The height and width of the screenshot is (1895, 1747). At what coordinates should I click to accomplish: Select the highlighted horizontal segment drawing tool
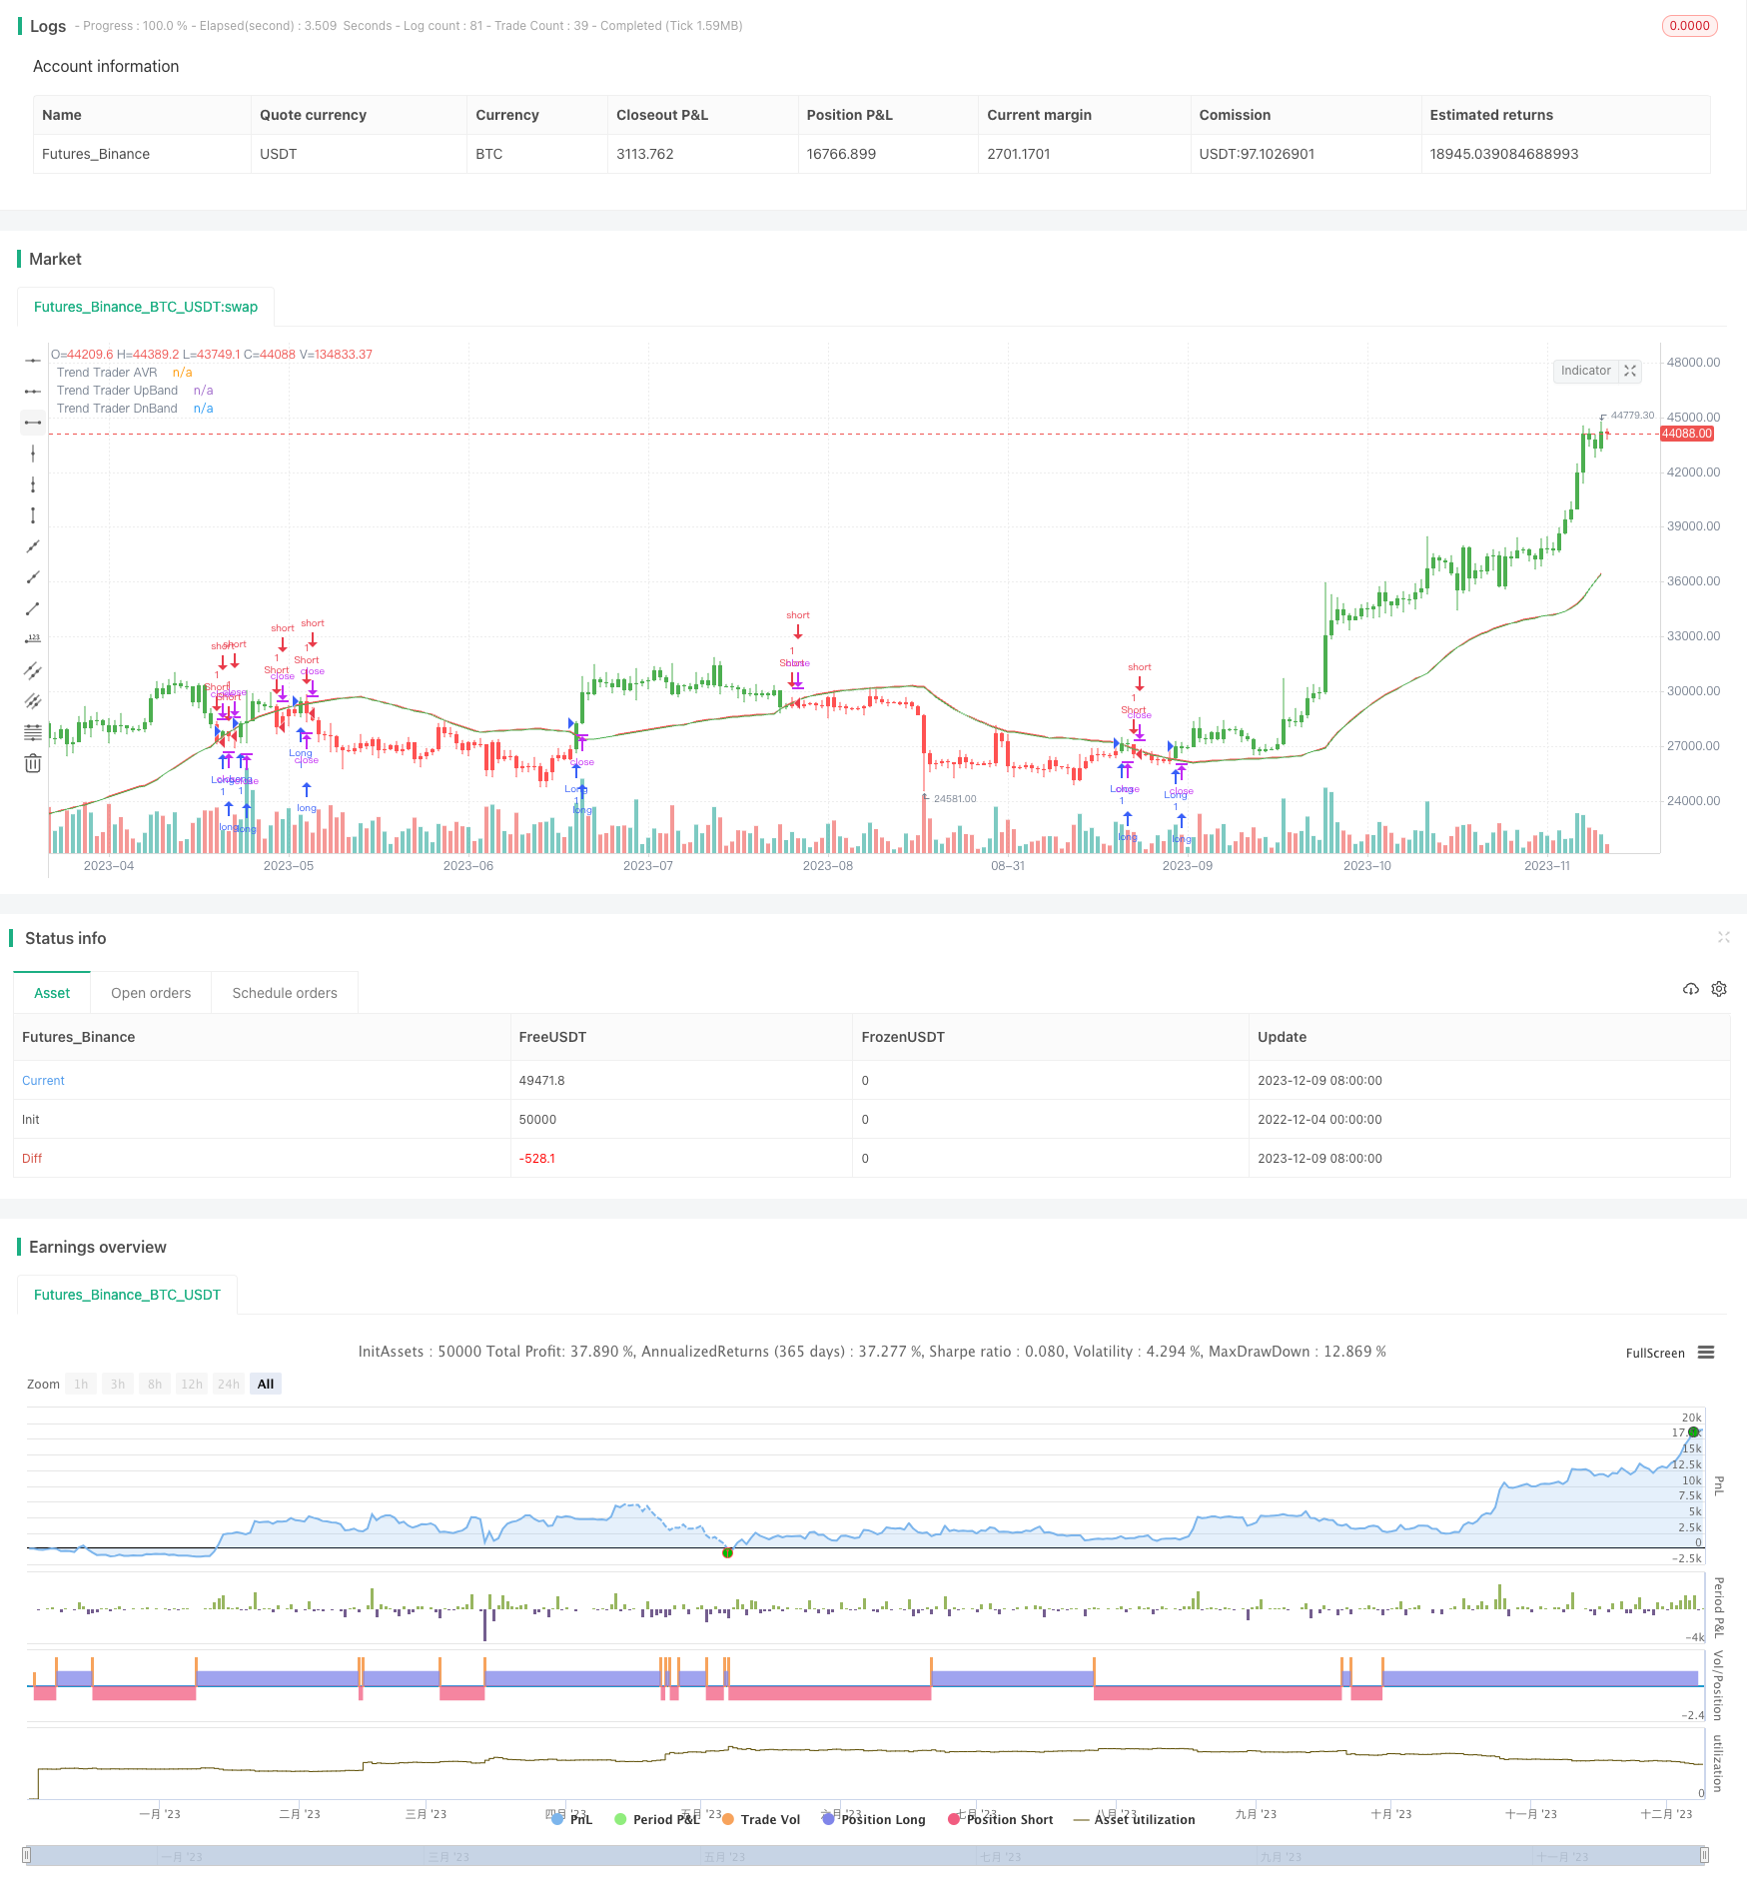coord(33,423)
